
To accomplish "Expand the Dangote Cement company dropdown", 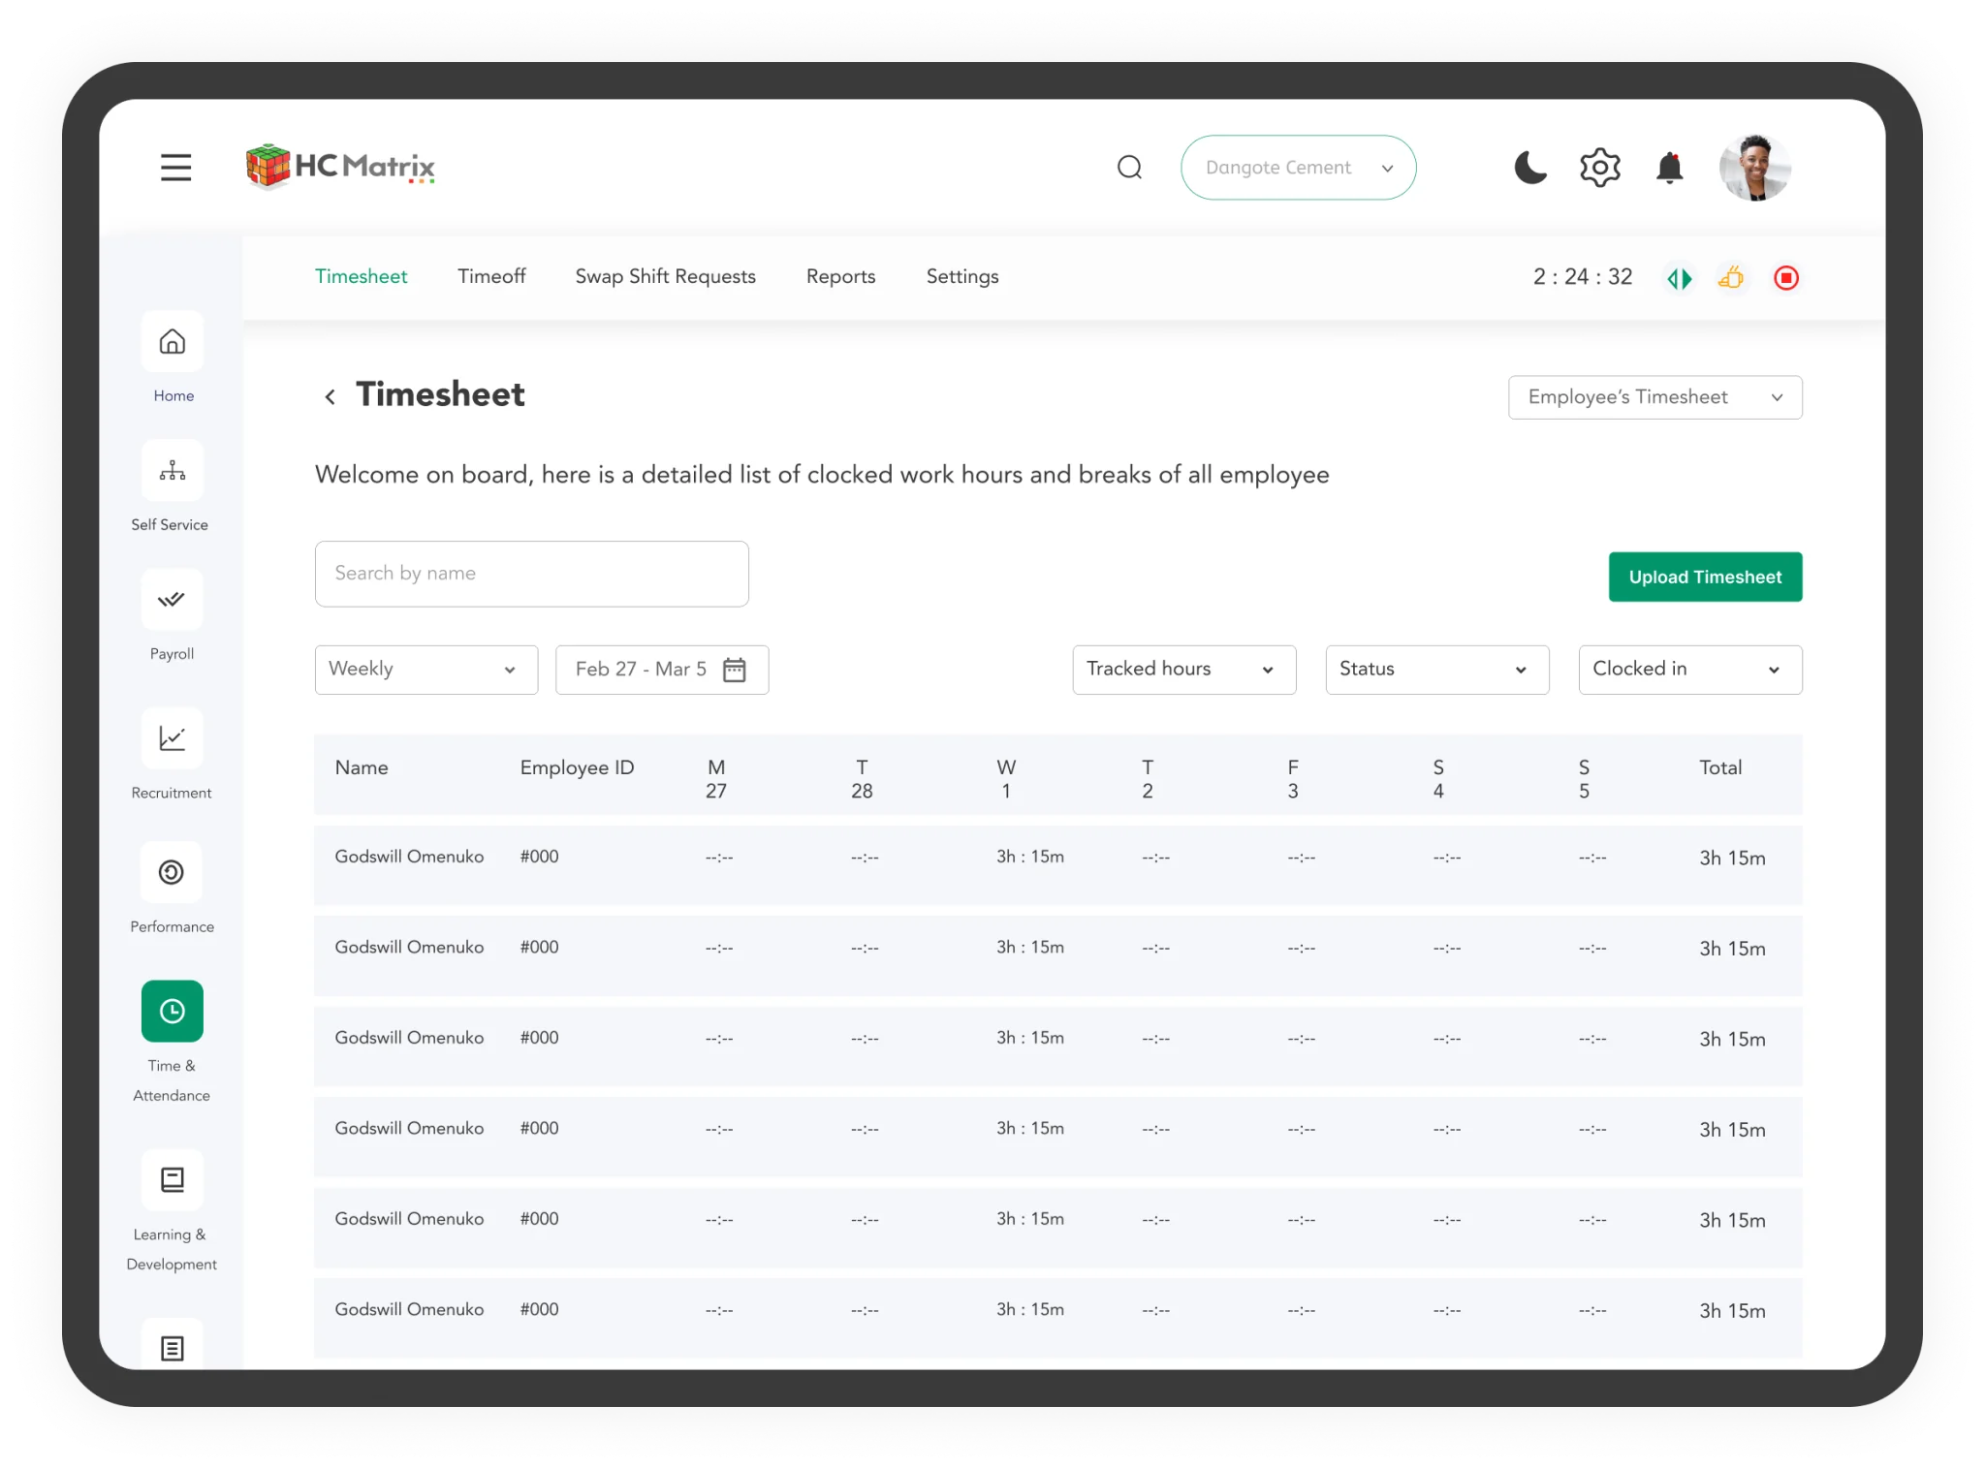I will 1298,168.
